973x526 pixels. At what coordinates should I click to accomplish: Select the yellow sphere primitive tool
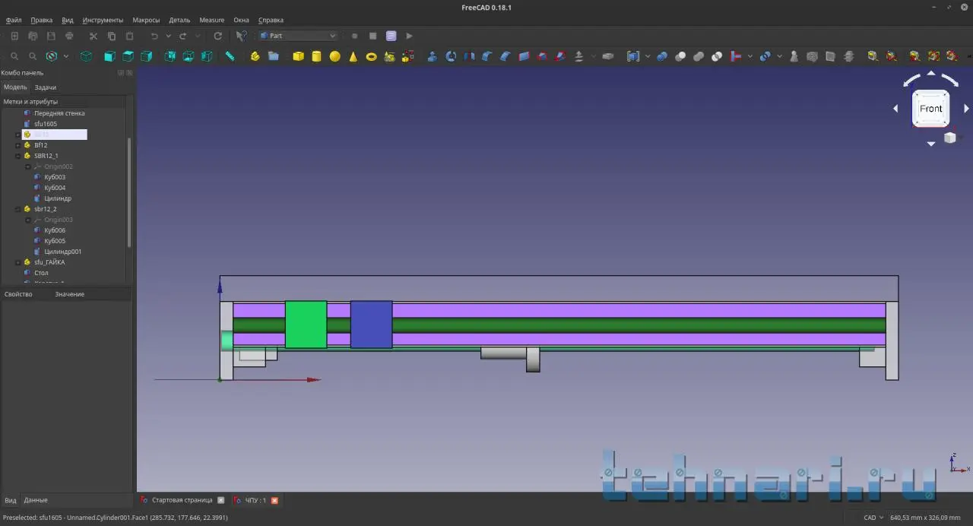(334, 56)
